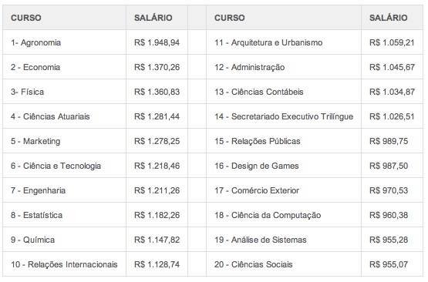Select the Economia row

point(96,67)
